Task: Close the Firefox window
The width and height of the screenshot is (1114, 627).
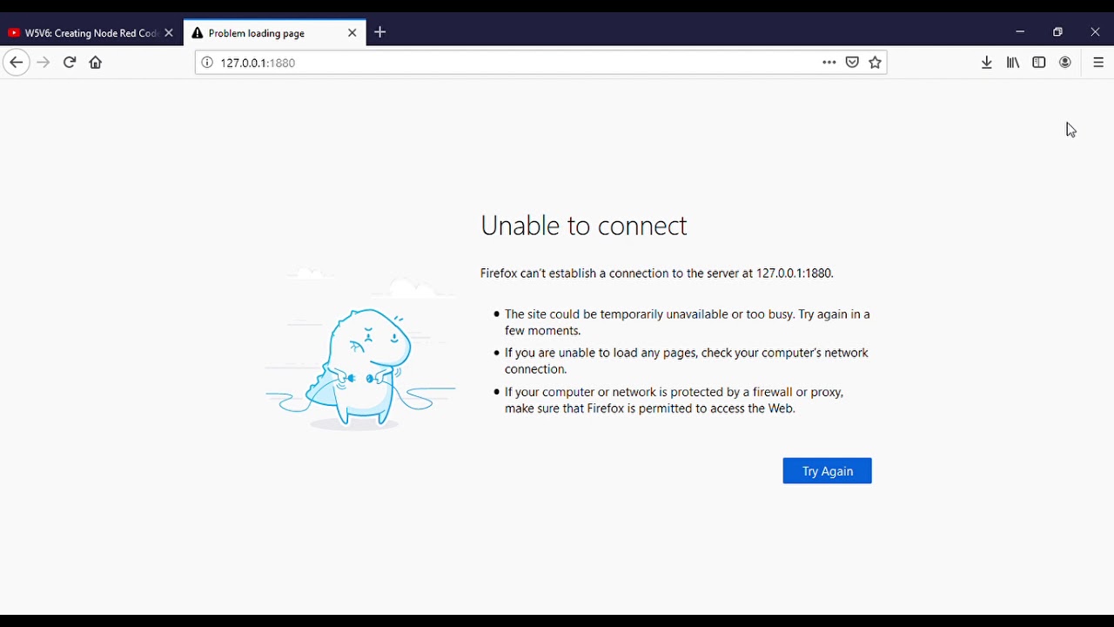Action: (1096, 32)
